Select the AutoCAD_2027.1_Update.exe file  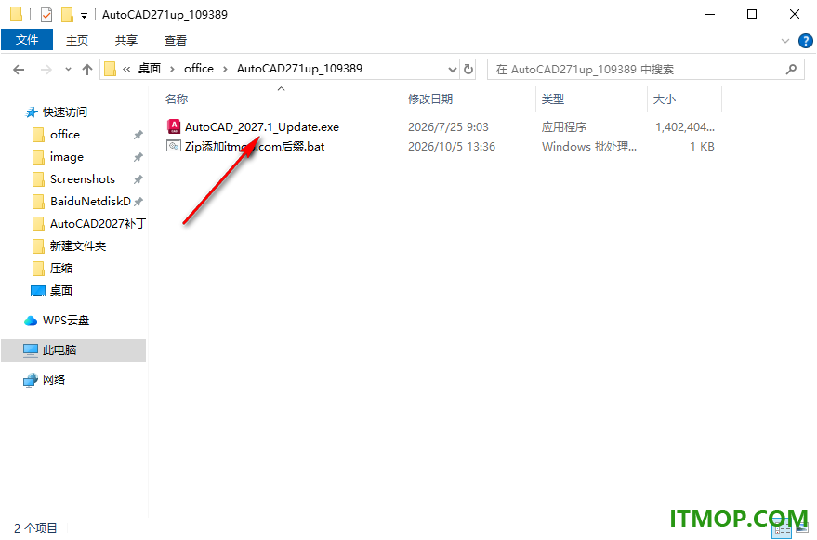pos(261,127)
